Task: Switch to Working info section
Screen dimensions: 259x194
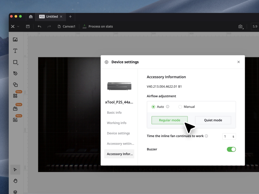Action: point(117,123)
